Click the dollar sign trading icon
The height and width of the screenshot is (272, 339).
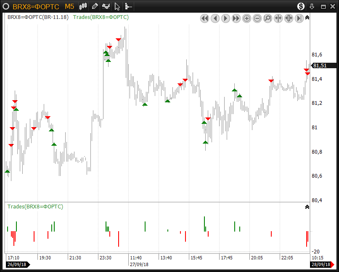point(301,6)
